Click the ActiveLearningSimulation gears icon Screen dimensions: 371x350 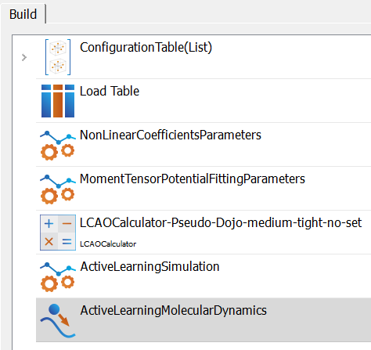coord(58,277)
